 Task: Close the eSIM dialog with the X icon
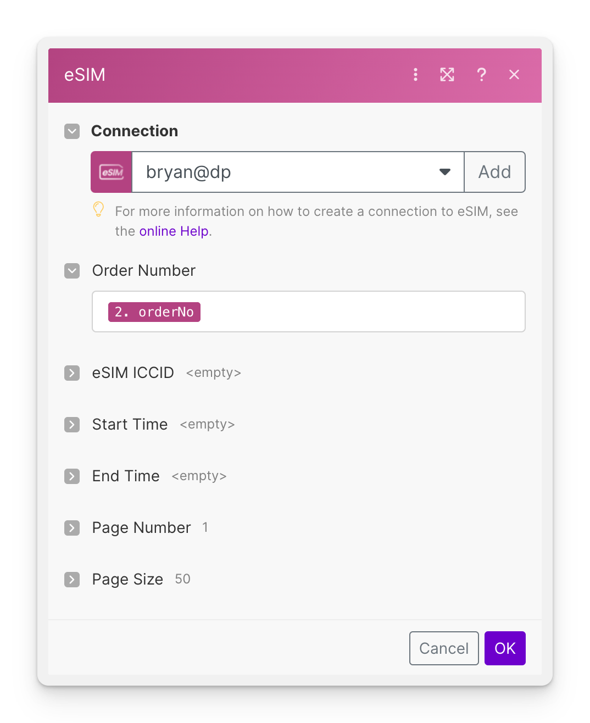pos(514,75)
